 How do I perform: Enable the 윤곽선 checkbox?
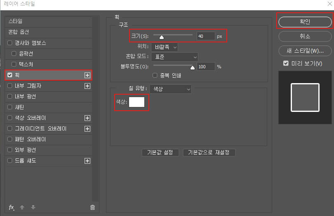14,53
